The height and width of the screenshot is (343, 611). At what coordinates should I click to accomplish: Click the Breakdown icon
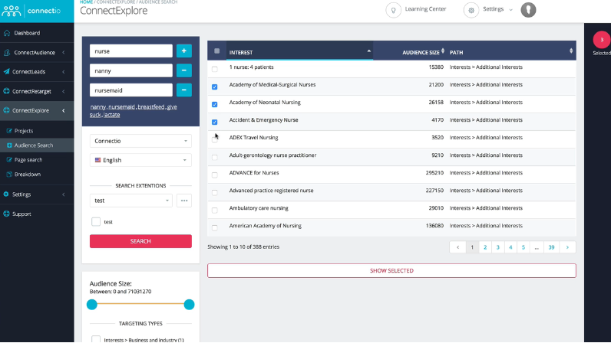9,175
